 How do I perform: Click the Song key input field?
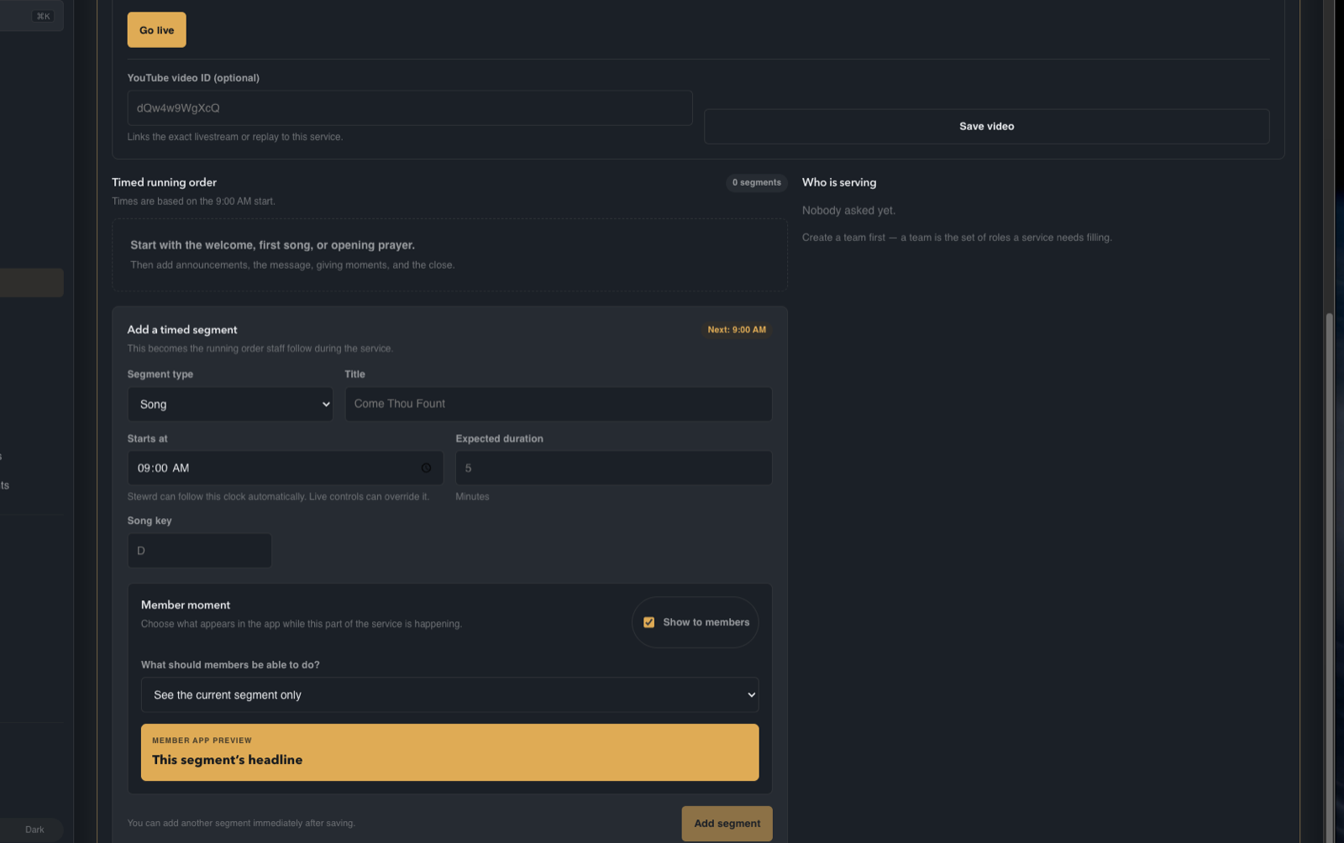200,551
